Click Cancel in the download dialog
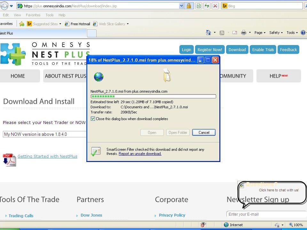 [x=204, y=132]
